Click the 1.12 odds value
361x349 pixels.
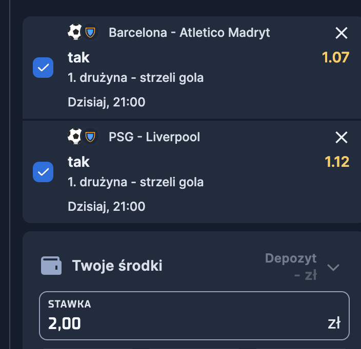[336, 162]
